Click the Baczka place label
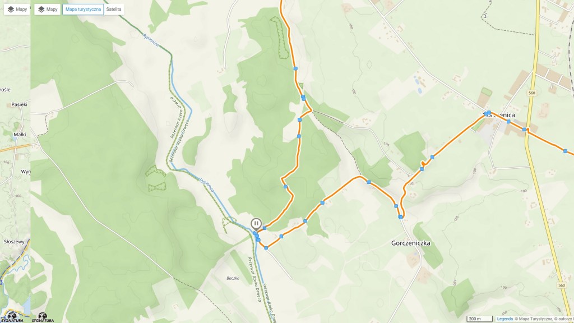The height and width of the screenshot is (323, 574). pyautogui.click(x=233, y=278)
